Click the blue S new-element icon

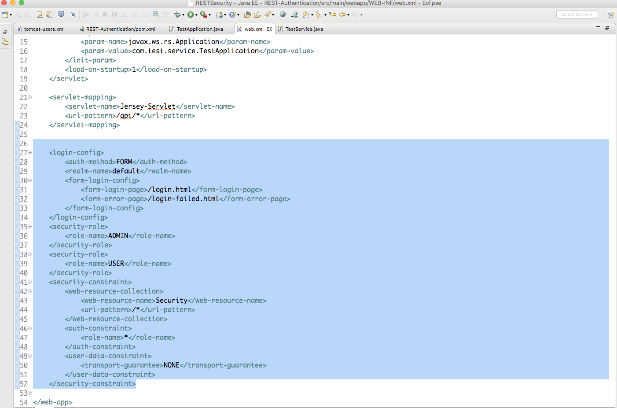(232, 15)
